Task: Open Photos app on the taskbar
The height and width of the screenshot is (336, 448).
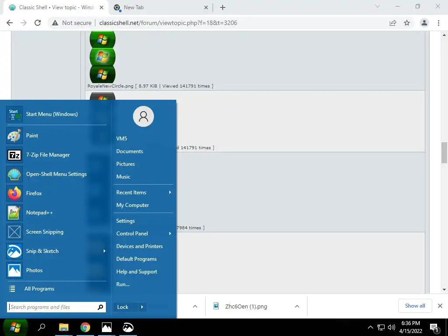Action: click(107, 327)
